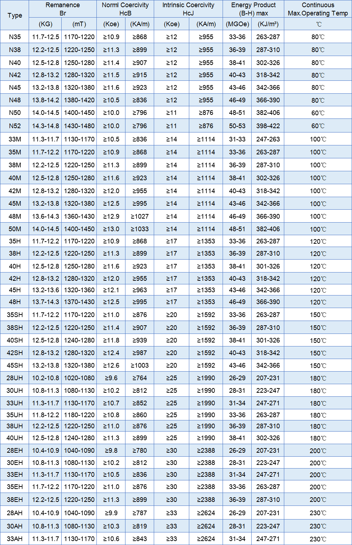Screen dimensions: 352x545
Task: Select the "38EH" type cell
Action: point(15,499)
